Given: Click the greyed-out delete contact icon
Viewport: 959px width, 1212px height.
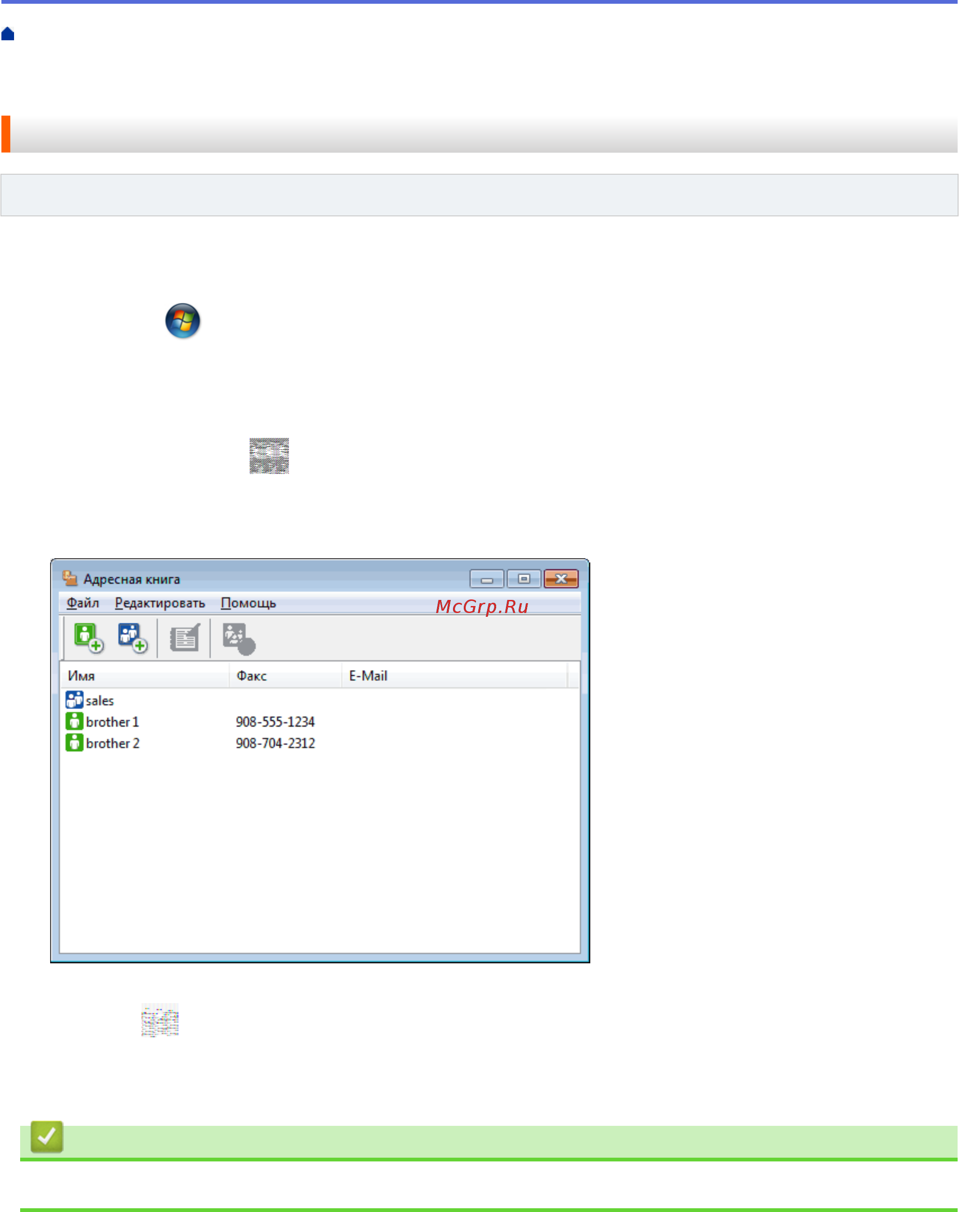Looking at the screenshot, I should (x=238, y=638).
